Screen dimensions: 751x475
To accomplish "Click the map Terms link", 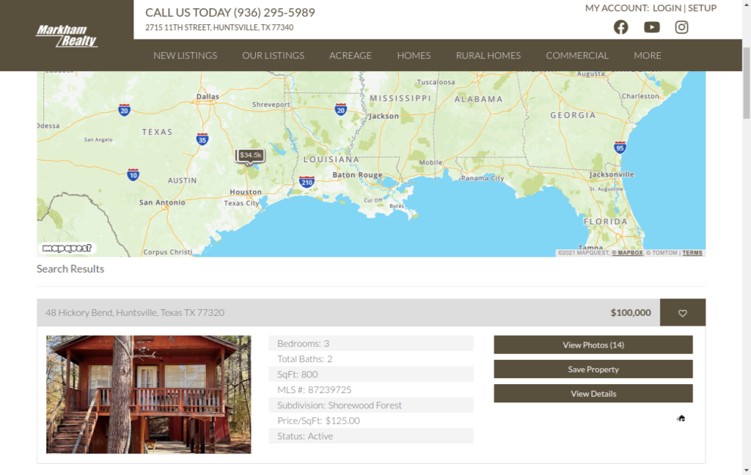I will point(692,253).
